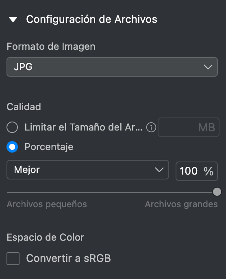Click the Configuración de Archivos section title
The image size is (226, 279).
tap(91, 19)
